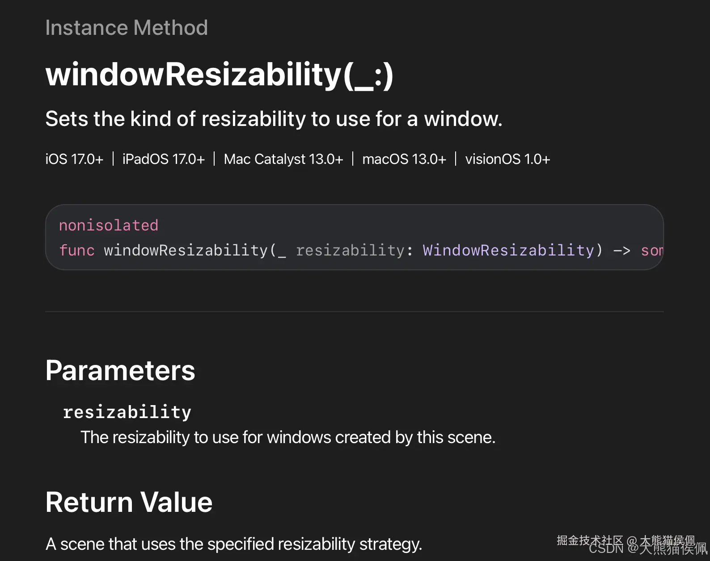Click the 'nonisolated' keyword in code block
The width and height of the screenshot is (710, 561).
coord(109,225)
